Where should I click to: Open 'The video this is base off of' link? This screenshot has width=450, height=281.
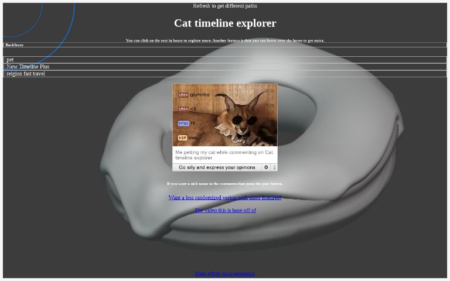[x=225, y=210]
